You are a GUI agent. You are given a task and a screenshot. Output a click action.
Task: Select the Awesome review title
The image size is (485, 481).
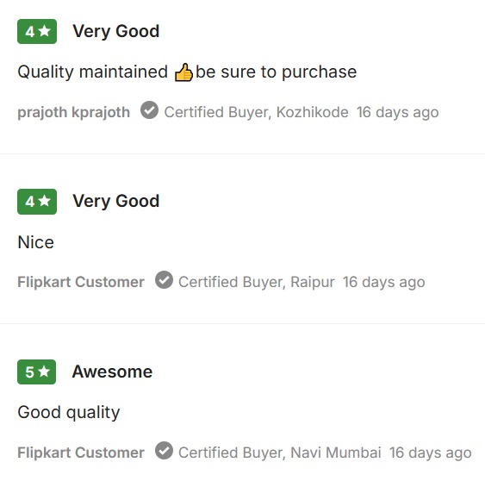[112, 372]
